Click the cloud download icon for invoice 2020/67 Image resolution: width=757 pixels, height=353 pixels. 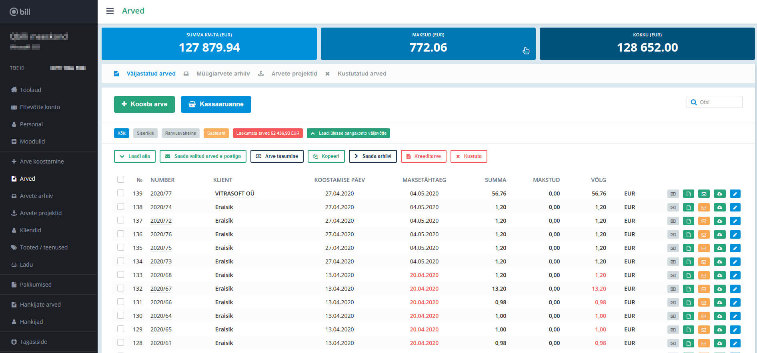coord(719,289)
